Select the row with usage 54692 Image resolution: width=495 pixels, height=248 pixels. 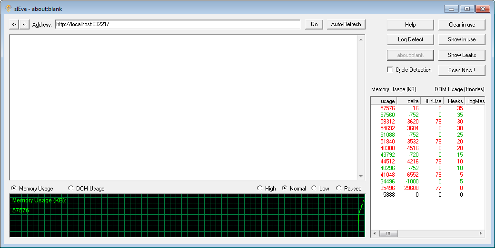(x=428, y=128)
